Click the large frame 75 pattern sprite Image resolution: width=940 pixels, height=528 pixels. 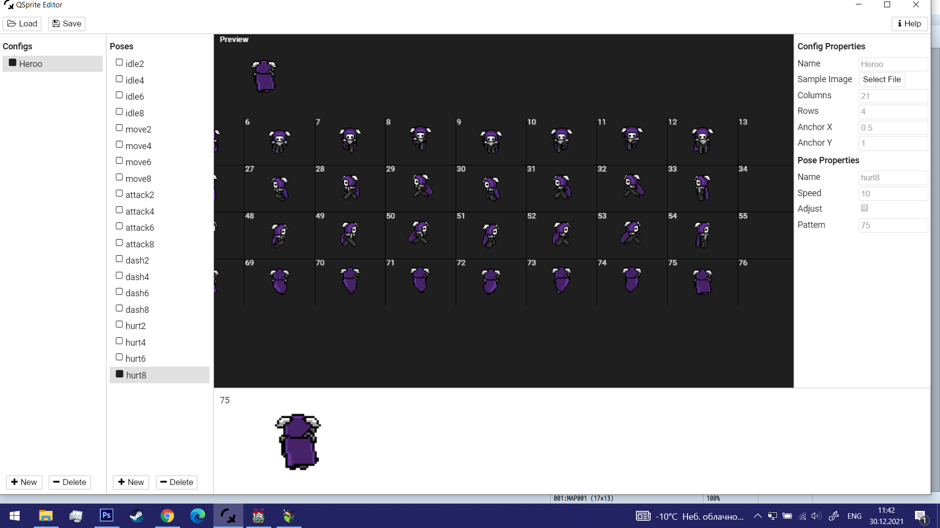[x=298, y=442]
